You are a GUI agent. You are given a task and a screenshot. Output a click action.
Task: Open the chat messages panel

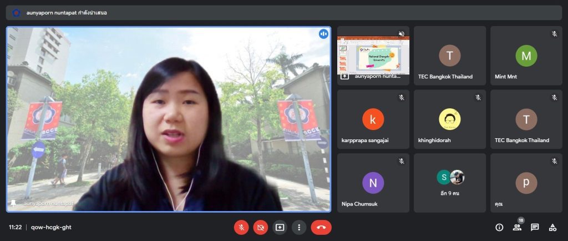point(535,227)
